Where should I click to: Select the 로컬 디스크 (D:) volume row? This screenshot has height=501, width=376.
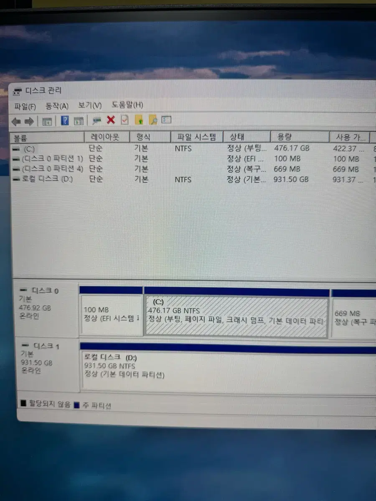(192, 180)
